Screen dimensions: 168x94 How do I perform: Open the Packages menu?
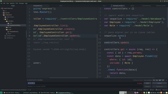[22, 3]
